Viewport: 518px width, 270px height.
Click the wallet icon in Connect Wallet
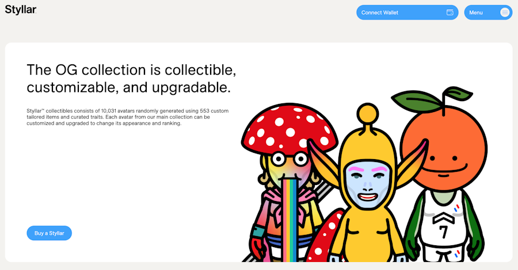[450, 13]
